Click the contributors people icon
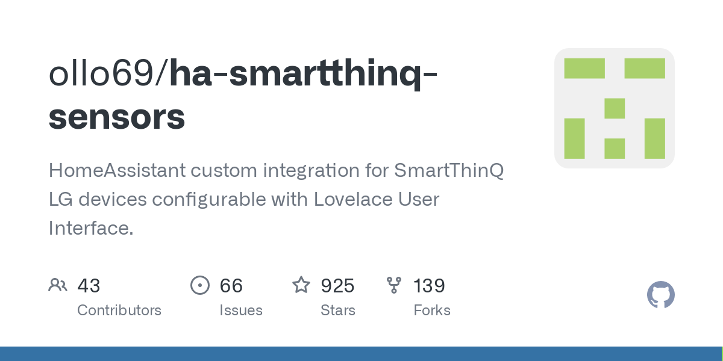 tap(58, 285)
